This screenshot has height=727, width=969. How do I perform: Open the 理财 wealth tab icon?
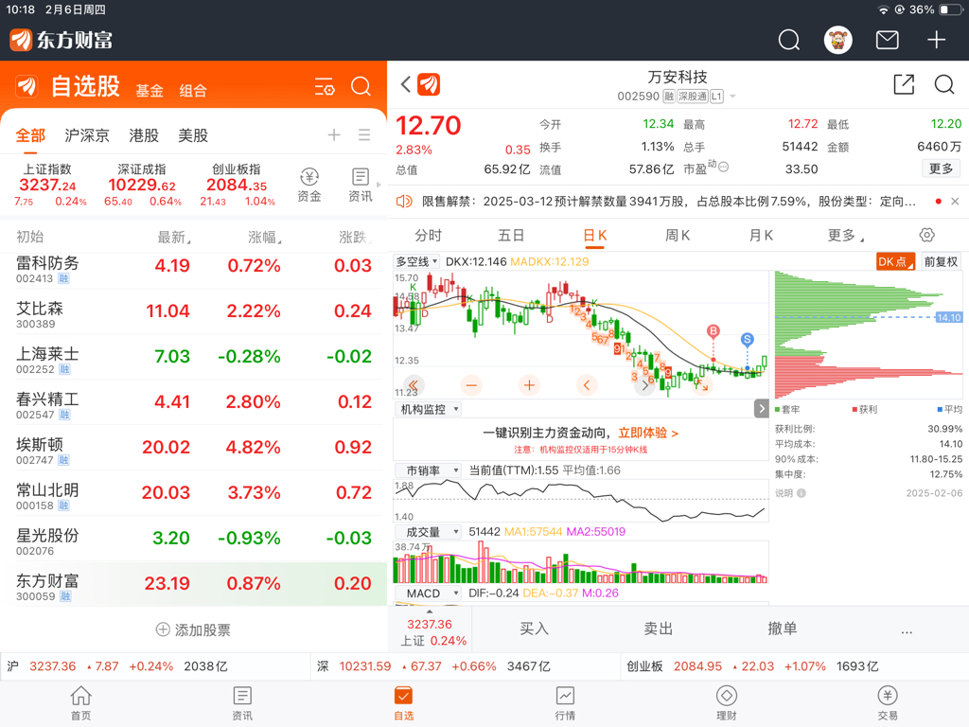click(726, 703)
